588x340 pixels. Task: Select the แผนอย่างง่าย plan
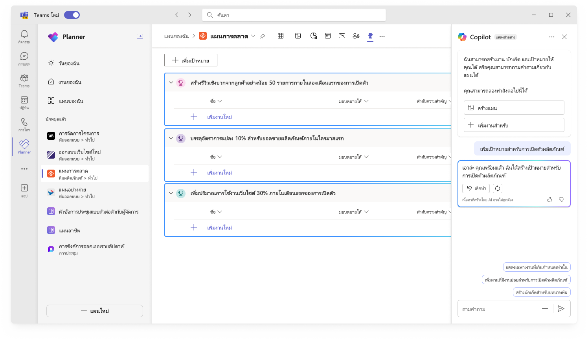click(95, 193)
